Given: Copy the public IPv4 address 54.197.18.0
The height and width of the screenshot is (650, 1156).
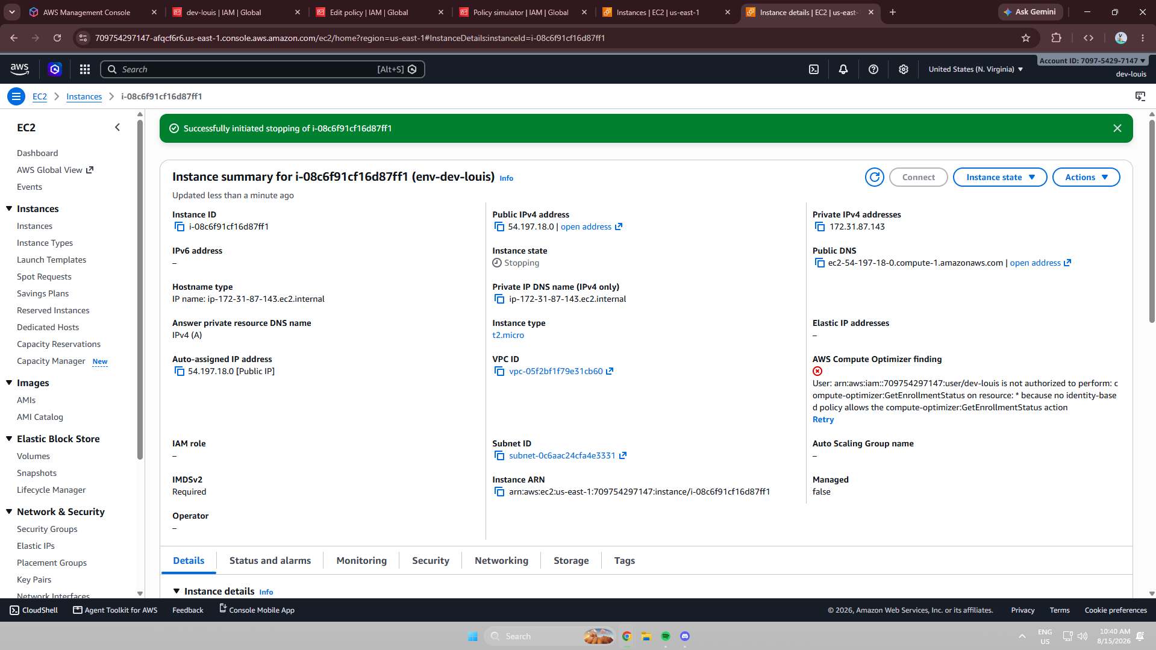Looking at the screenshot, I should 499,227.
